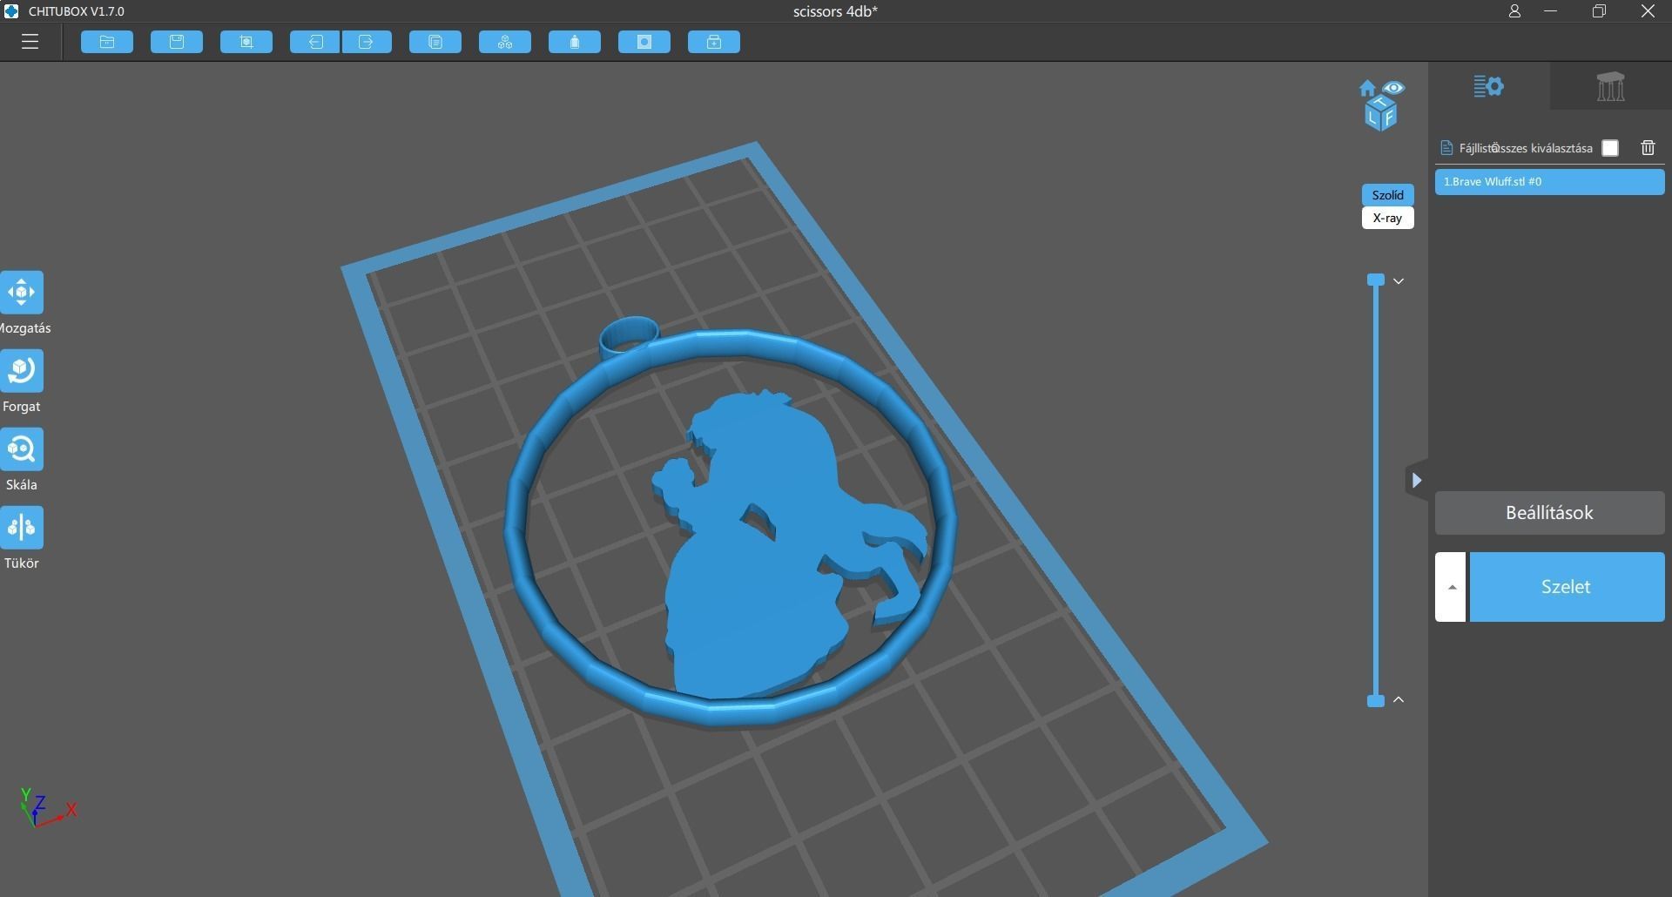
Task: Click the screenshot capture toolbar icon
Action: click(x=246, y=42)
